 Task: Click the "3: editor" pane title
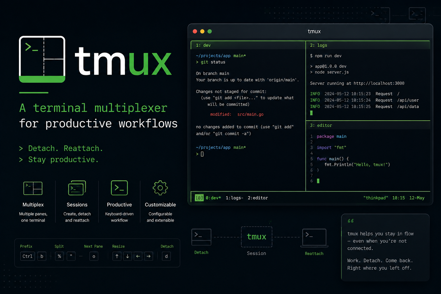[x=321, y=125]
